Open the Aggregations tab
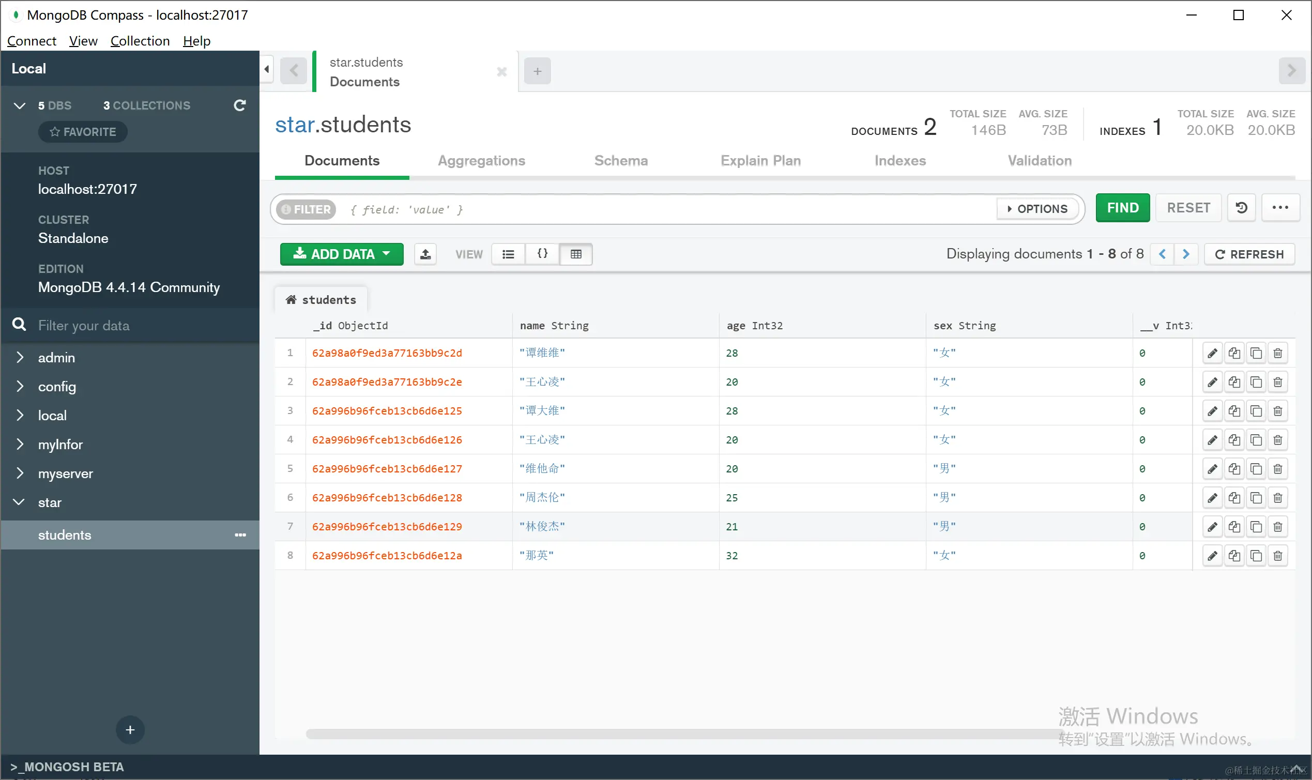The image size is (1312, 780). [x=481, y=161]
